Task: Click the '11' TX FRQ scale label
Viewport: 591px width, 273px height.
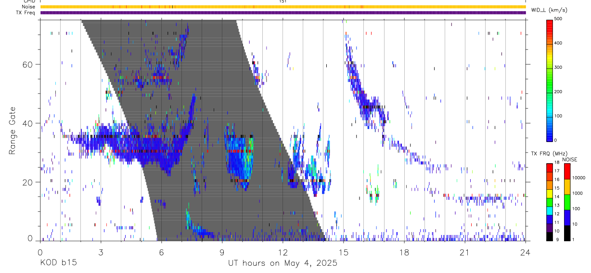Action: [557, 222]
